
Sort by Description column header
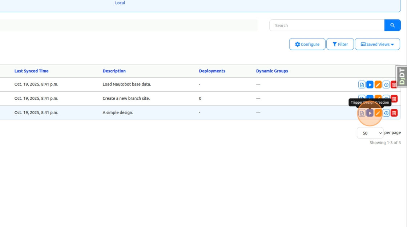pos(114,71)
